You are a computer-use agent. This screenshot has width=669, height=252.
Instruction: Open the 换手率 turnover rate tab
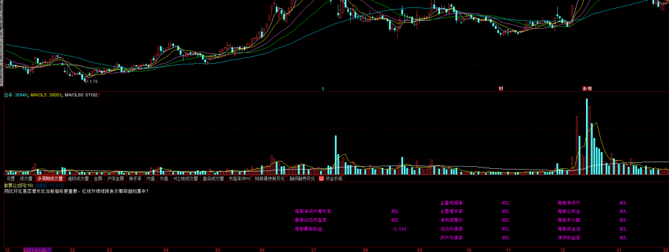[x=135, y=178]
